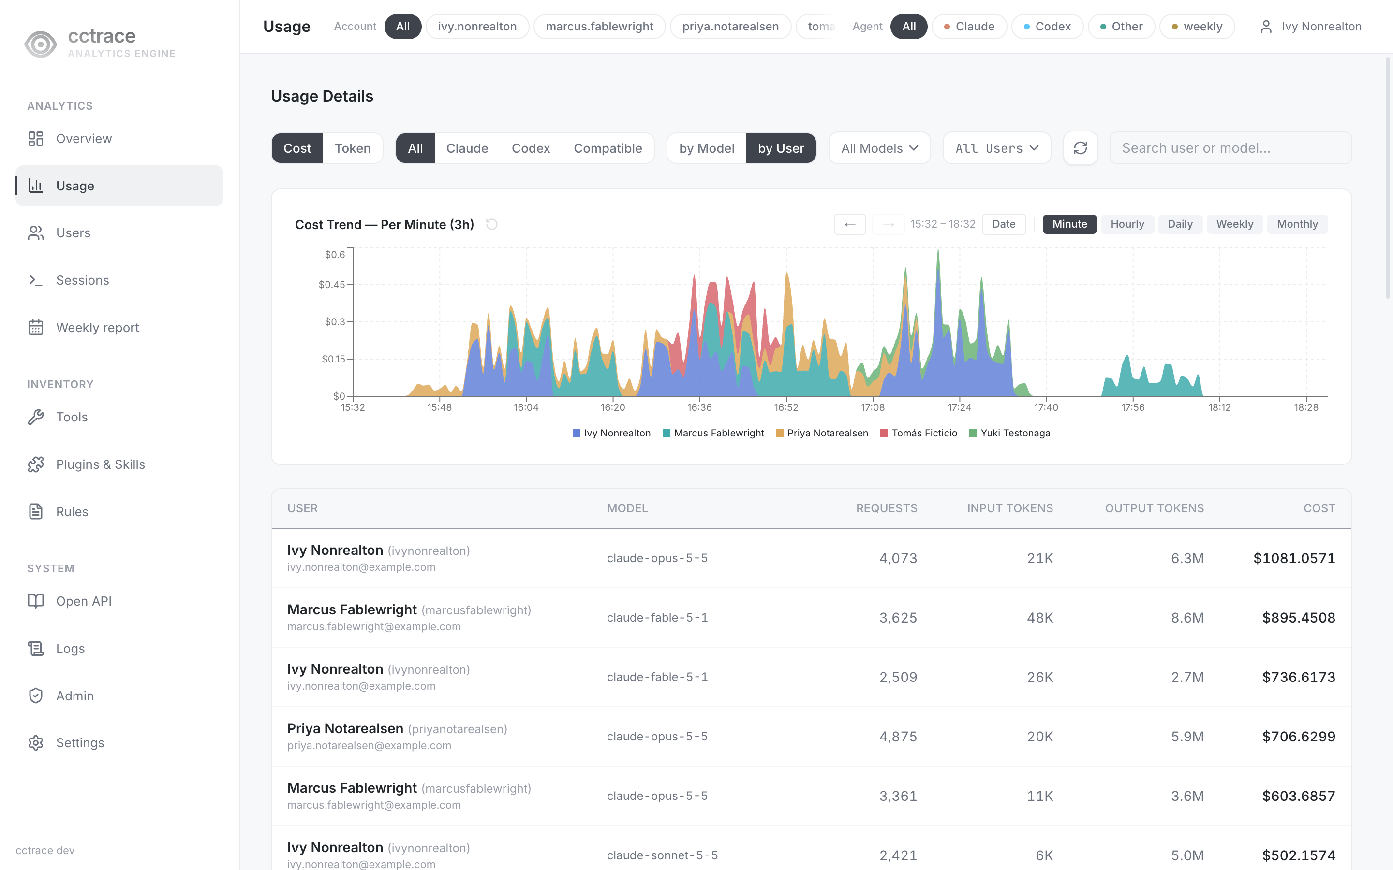The height and width of the screenshot is (870, 1393).
Task: Click the refresh data button beside All Users
Action: pos(1081,148)
